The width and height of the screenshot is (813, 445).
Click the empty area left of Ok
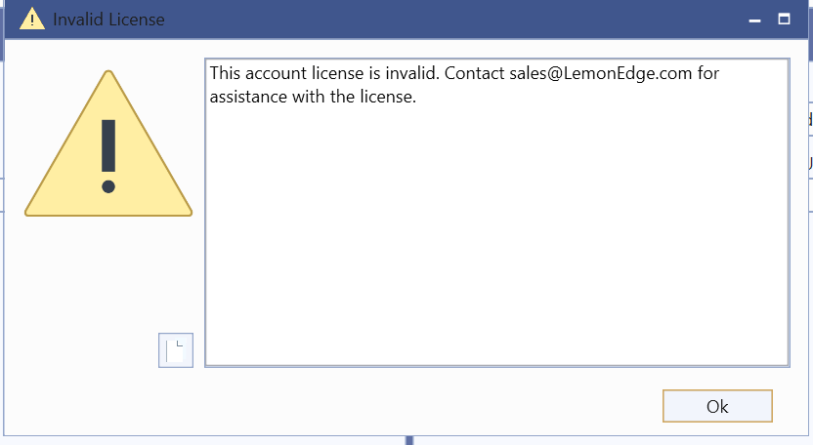point(363,406)
